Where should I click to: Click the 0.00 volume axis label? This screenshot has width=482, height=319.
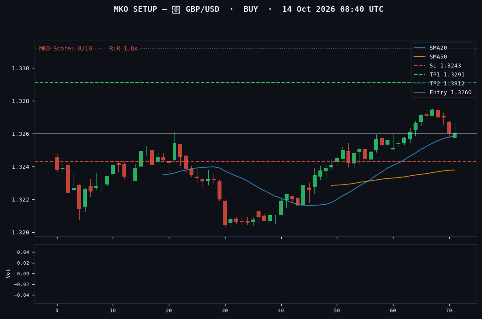click(x=23, y=274)
